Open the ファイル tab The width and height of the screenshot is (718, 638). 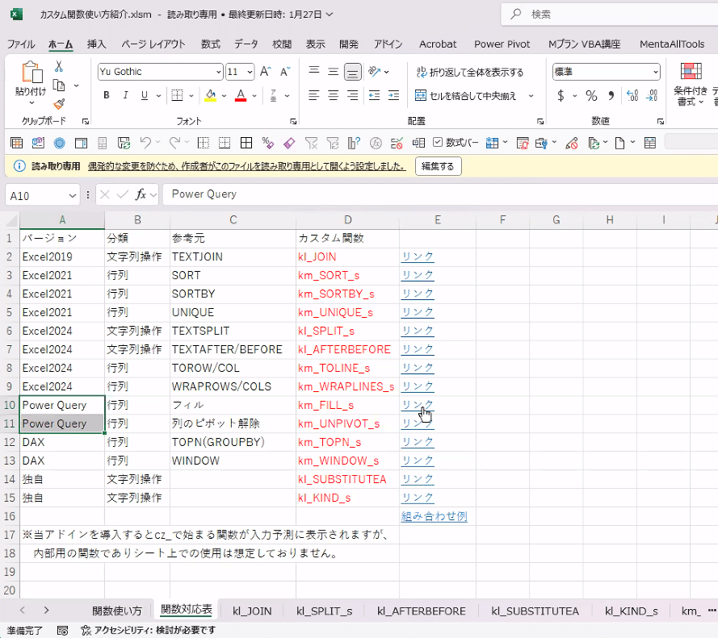tap(21, 44)
